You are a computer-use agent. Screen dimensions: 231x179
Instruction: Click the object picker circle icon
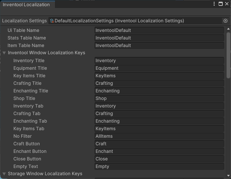pos(225,21)
